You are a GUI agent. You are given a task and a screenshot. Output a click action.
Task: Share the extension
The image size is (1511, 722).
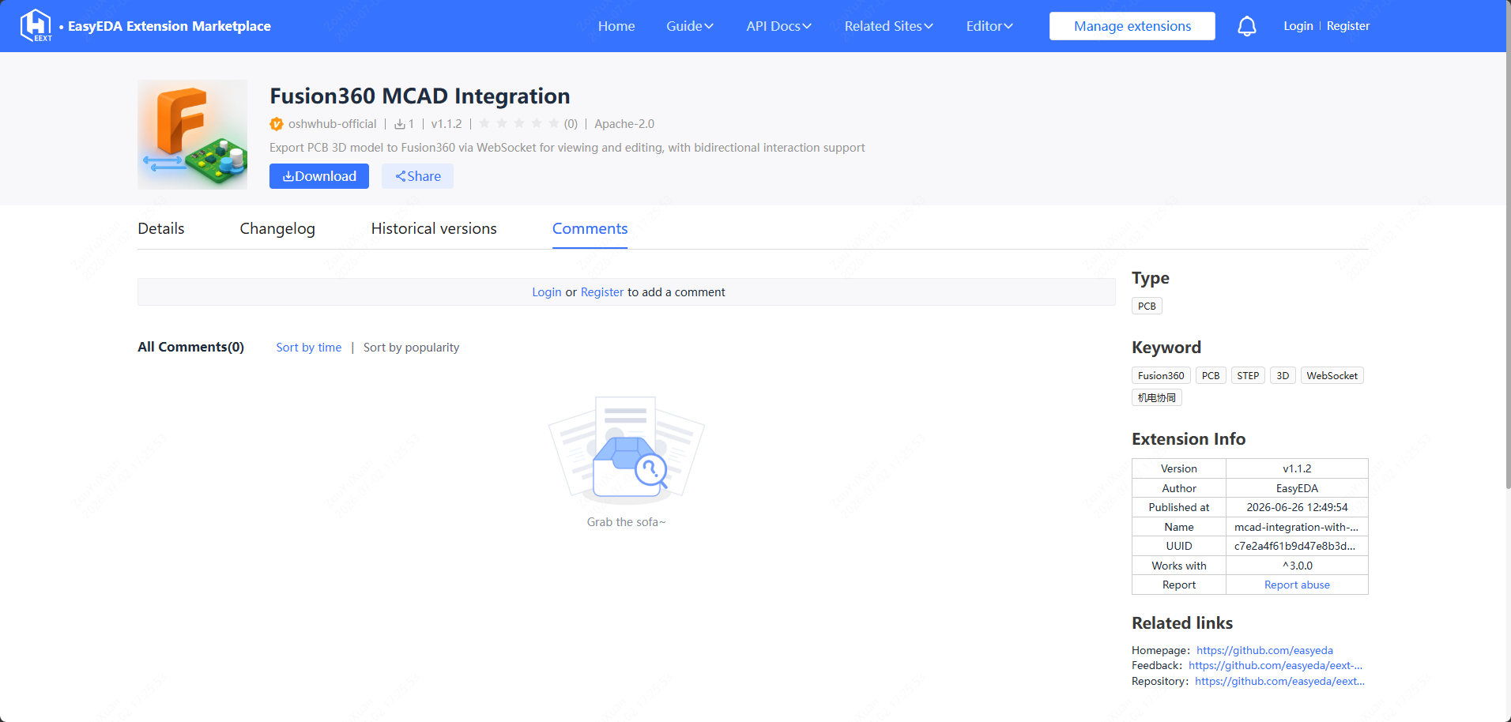coord(417,176)
